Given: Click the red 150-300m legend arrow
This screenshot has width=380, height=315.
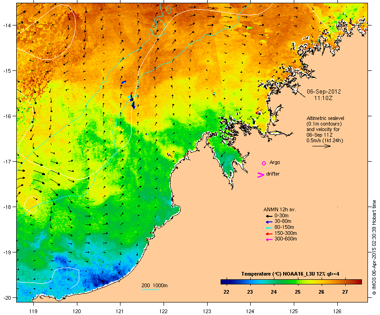Looking at the screenshot, I should tap(269, 234).
